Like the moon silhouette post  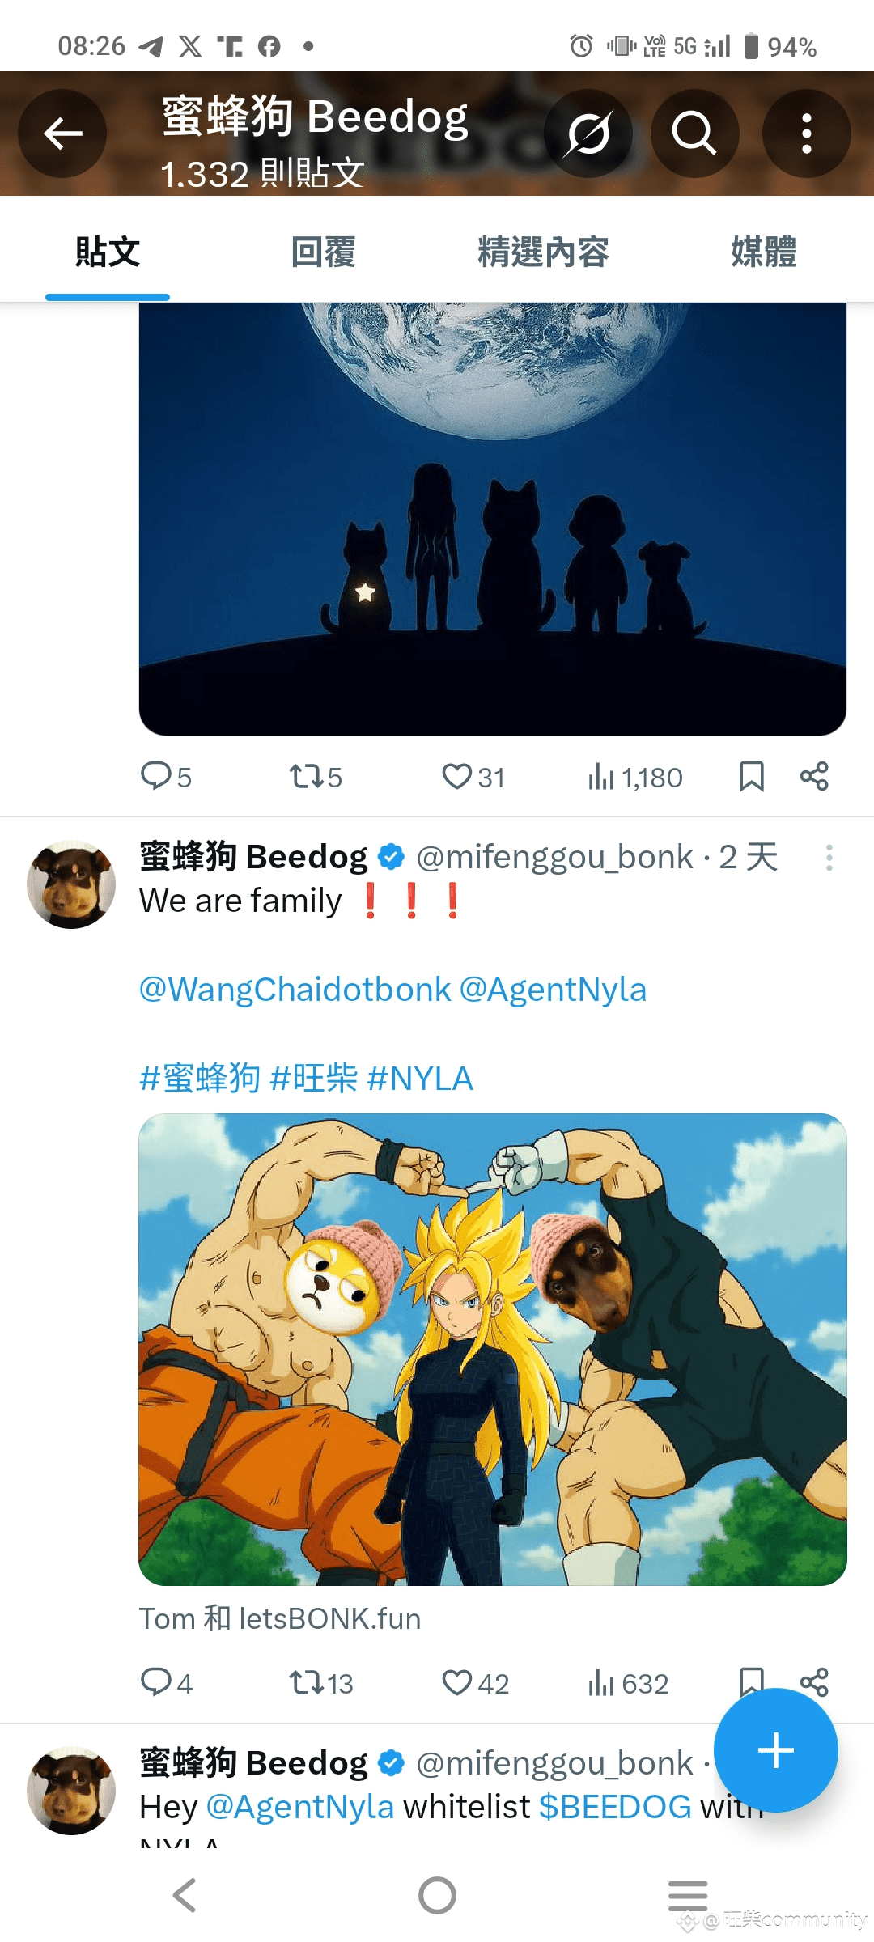[473, 777]
